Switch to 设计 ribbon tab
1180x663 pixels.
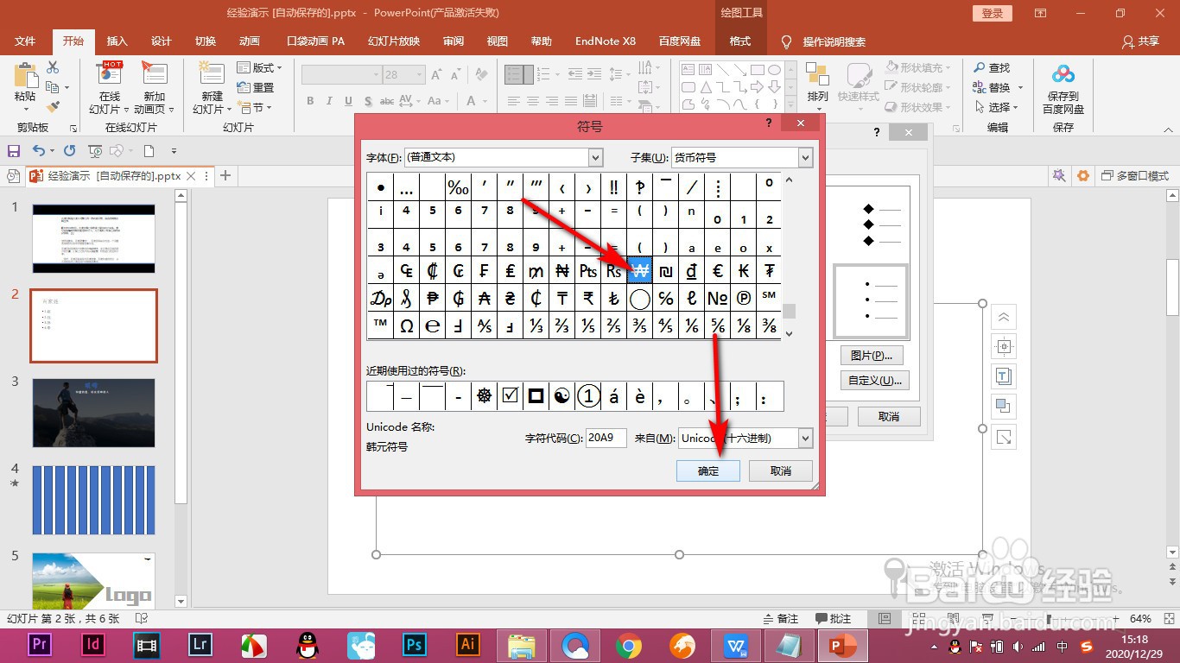coord(162,41)
